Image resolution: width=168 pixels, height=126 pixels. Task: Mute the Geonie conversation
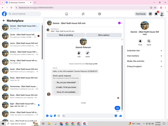point(140,41)
